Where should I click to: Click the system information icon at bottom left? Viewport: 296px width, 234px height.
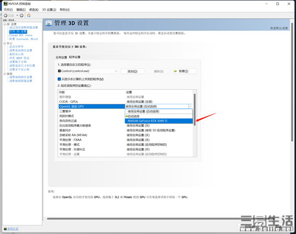coord(5,229)
